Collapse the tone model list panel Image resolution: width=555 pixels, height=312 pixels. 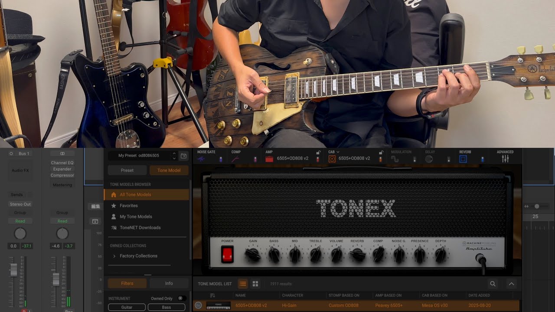tap(511, 284)
